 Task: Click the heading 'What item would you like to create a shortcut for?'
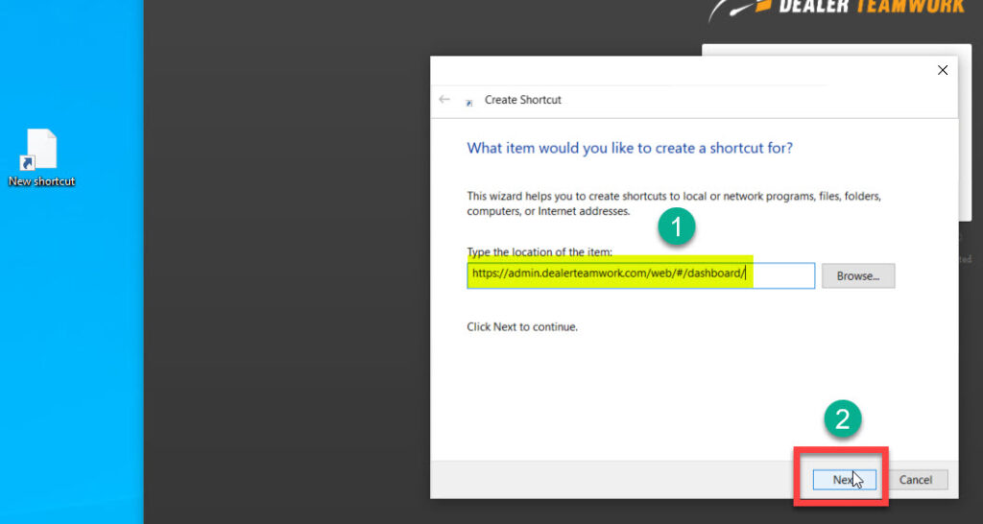point(630,149)
